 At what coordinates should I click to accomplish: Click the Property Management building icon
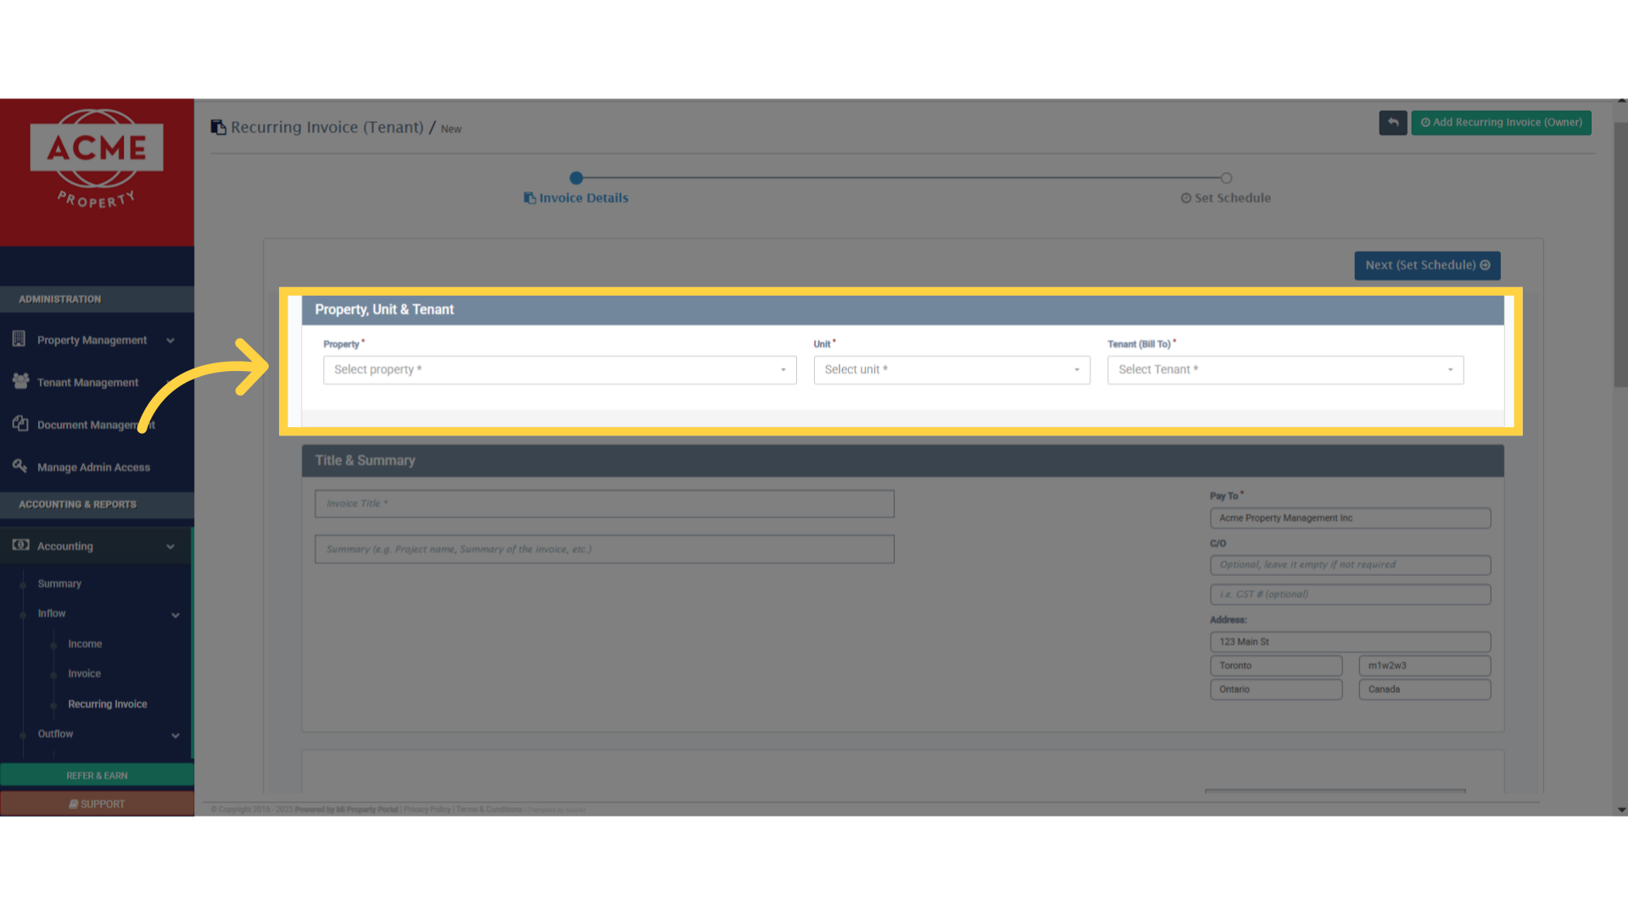click(x=19, y=339)
